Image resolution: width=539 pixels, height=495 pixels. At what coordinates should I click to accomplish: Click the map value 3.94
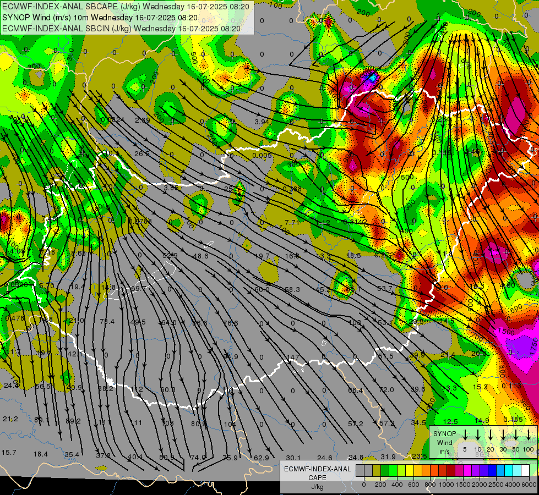[262, 122]
